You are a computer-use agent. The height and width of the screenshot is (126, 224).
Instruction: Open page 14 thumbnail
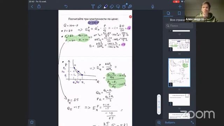tap(179, 45)
